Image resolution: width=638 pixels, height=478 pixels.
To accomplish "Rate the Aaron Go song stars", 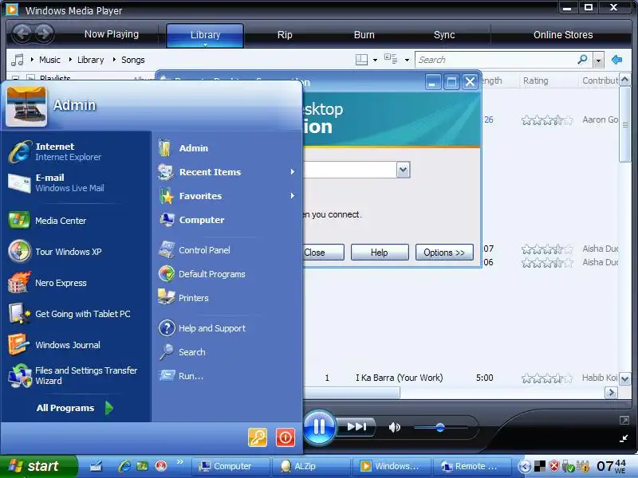I will click(x=546, y=120).
